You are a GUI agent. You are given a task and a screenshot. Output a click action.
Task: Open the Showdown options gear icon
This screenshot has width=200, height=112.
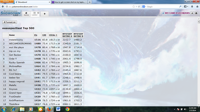pyautogui.click(x=196, y=13)
